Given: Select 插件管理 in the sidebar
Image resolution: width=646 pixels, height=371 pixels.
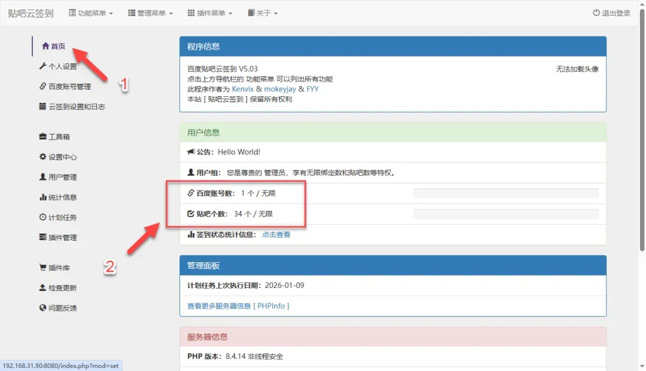Looking at the screenshot, I should (62, 238).
